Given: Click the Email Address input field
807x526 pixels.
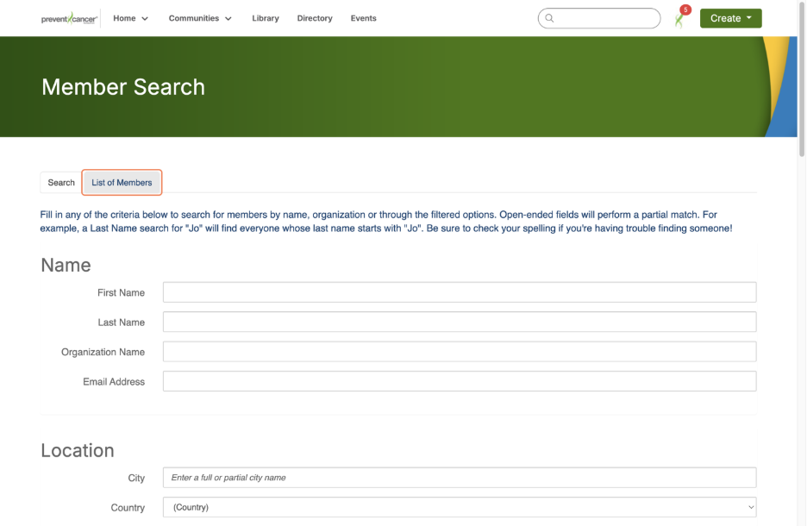Looking at the screenshot, I should pyautogui.click(x=460, y=381).
